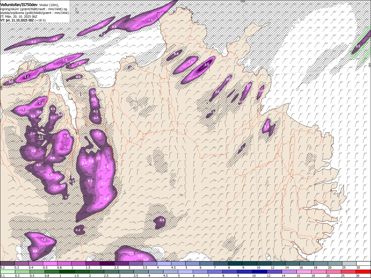Click the 'slydda/snjókoma' legend description line
The width and height of the screenshot is (371, 278).
[34, 13]
